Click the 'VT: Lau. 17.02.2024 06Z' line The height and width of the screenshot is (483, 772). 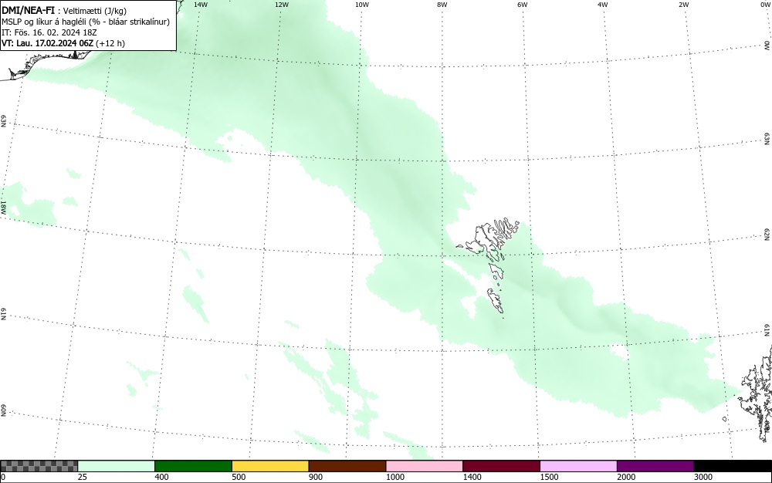click(x=63, y=43)
